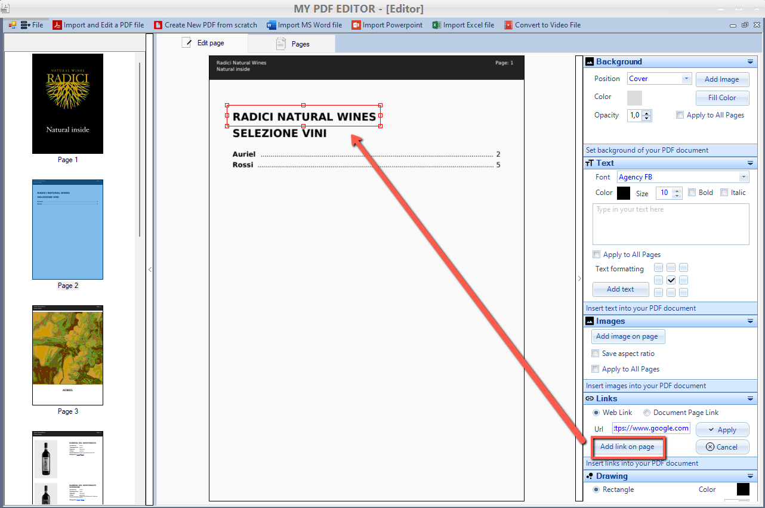The image size is (765, 508).
Task: Toggle Background Apply to All Pages
Action: tap(680, 115)
